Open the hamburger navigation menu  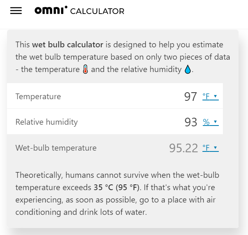click(16, 11)
